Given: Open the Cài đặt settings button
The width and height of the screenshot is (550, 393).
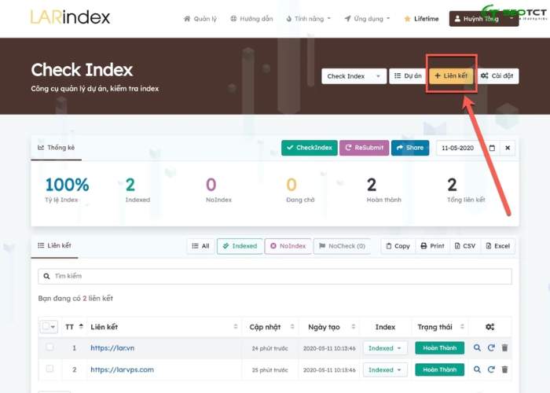Looking at the screenshot, I should 497,75.
